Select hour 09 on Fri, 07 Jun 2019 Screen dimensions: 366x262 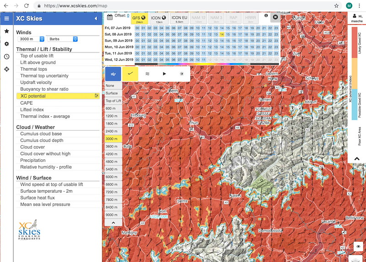pyautogui.click(x=192, y=28)
